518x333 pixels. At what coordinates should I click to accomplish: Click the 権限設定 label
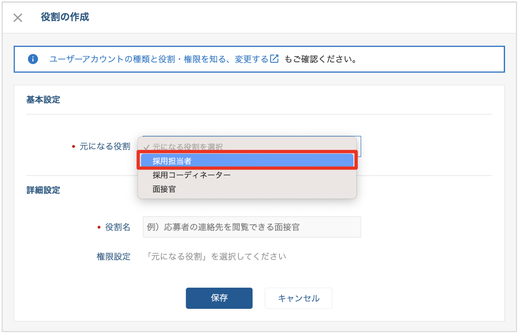pos(113,257)
